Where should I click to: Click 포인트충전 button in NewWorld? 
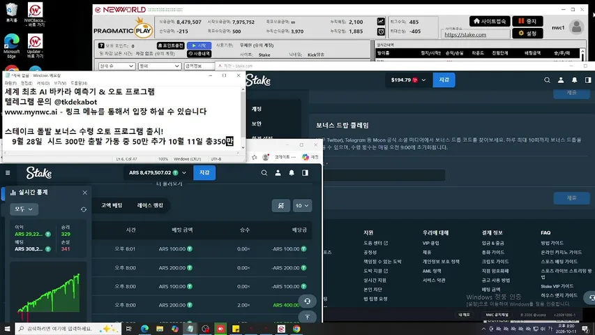170,45
